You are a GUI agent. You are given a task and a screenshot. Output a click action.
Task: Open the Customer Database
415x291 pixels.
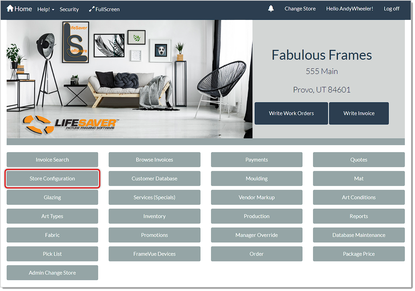click(x=154, y=178)
